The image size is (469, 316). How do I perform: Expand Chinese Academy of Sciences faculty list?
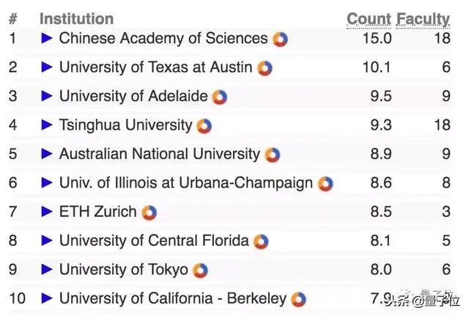click(x=47, y=38)
